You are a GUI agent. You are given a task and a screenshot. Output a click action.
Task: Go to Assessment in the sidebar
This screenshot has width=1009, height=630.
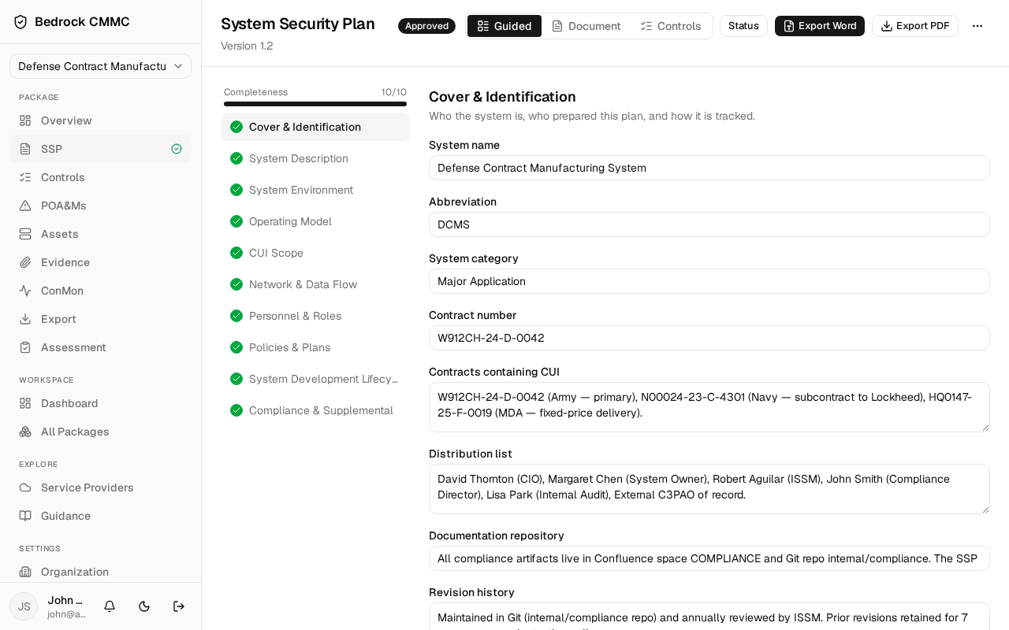pos(100,347)
